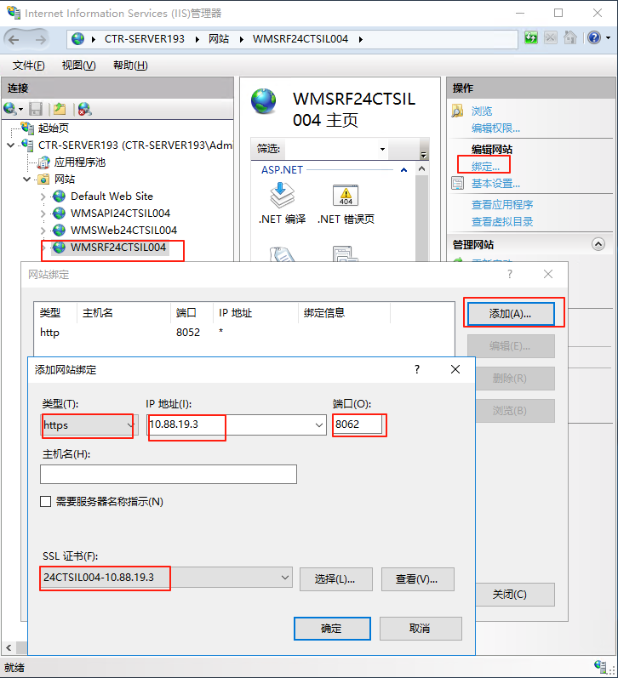
Task: Enable the 需要服务器名称指示 checkbox
Action: pyautogui.click(x=46, y=502)
